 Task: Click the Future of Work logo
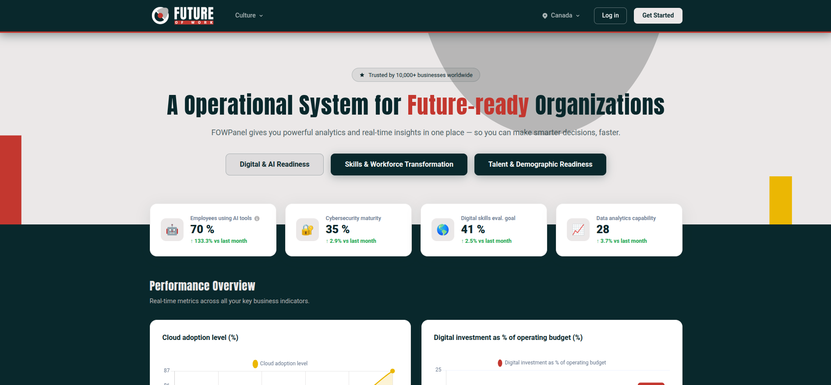coord(183,15)
